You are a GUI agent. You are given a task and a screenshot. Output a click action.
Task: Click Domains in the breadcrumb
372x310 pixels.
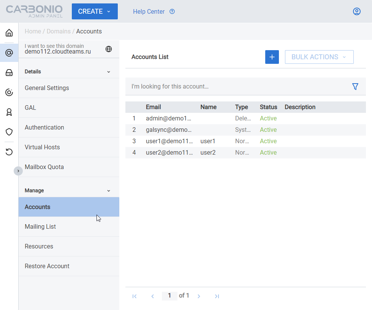click(59, 31)
